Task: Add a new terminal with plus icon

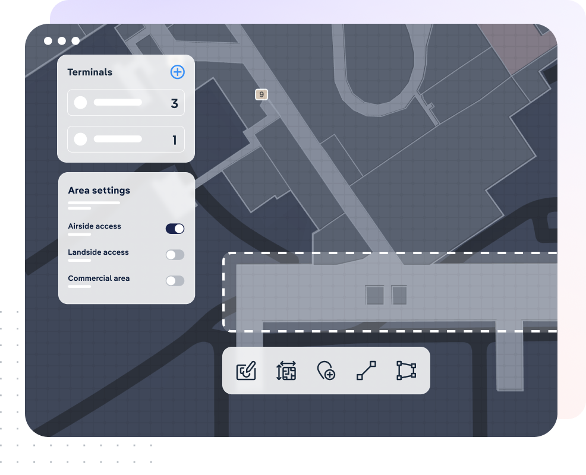Action: (x=178, y=72)
